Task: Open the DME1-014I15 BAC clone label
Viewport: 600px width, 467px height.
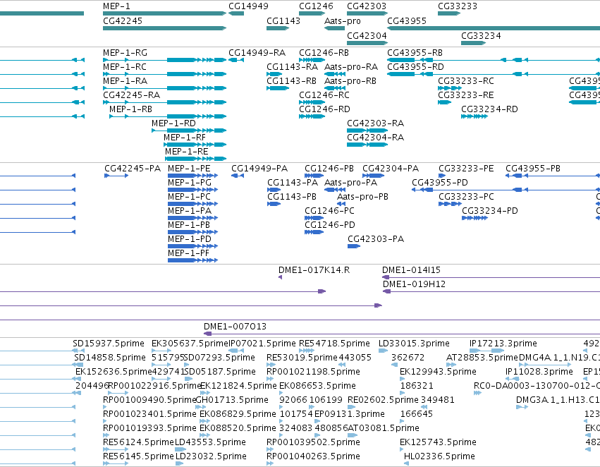Action: tap(411, 270)
